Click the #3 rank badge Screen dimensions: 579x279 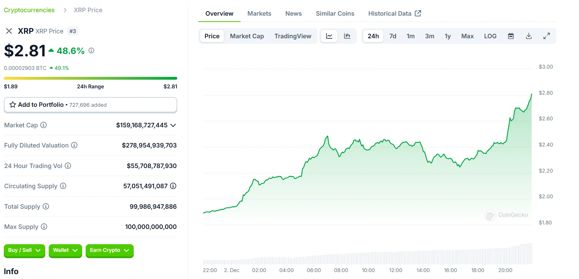(x=72, y=31)
